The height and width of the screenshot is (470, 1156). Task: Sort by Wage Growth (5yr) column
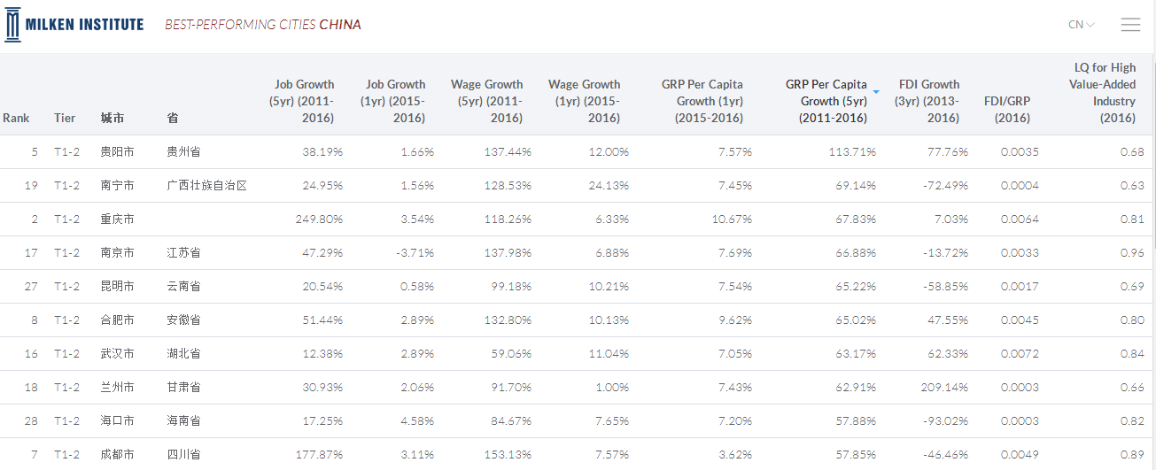click(486, 101)
